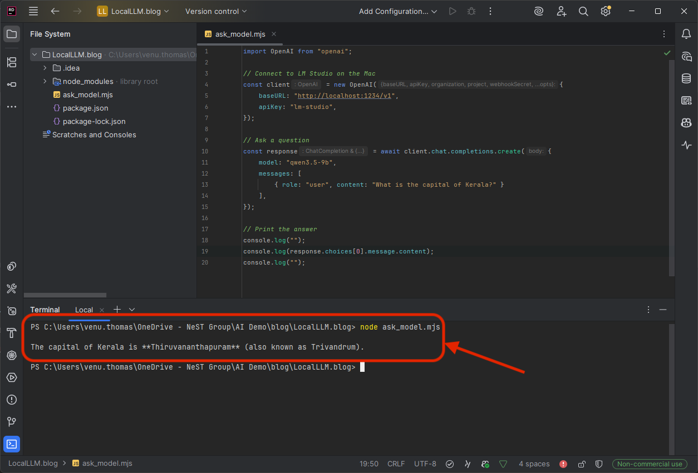Click the Run play icon in toolbar

453,11
